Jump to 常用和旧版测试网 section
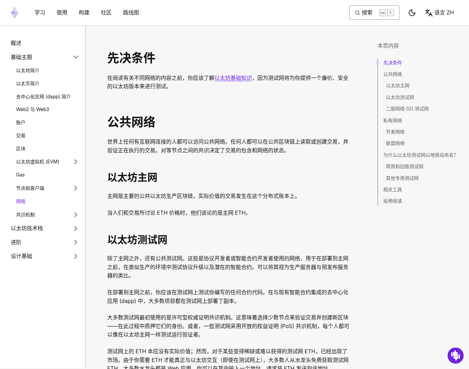The height and width of the screenshot is (369, 469). [405, 166]
